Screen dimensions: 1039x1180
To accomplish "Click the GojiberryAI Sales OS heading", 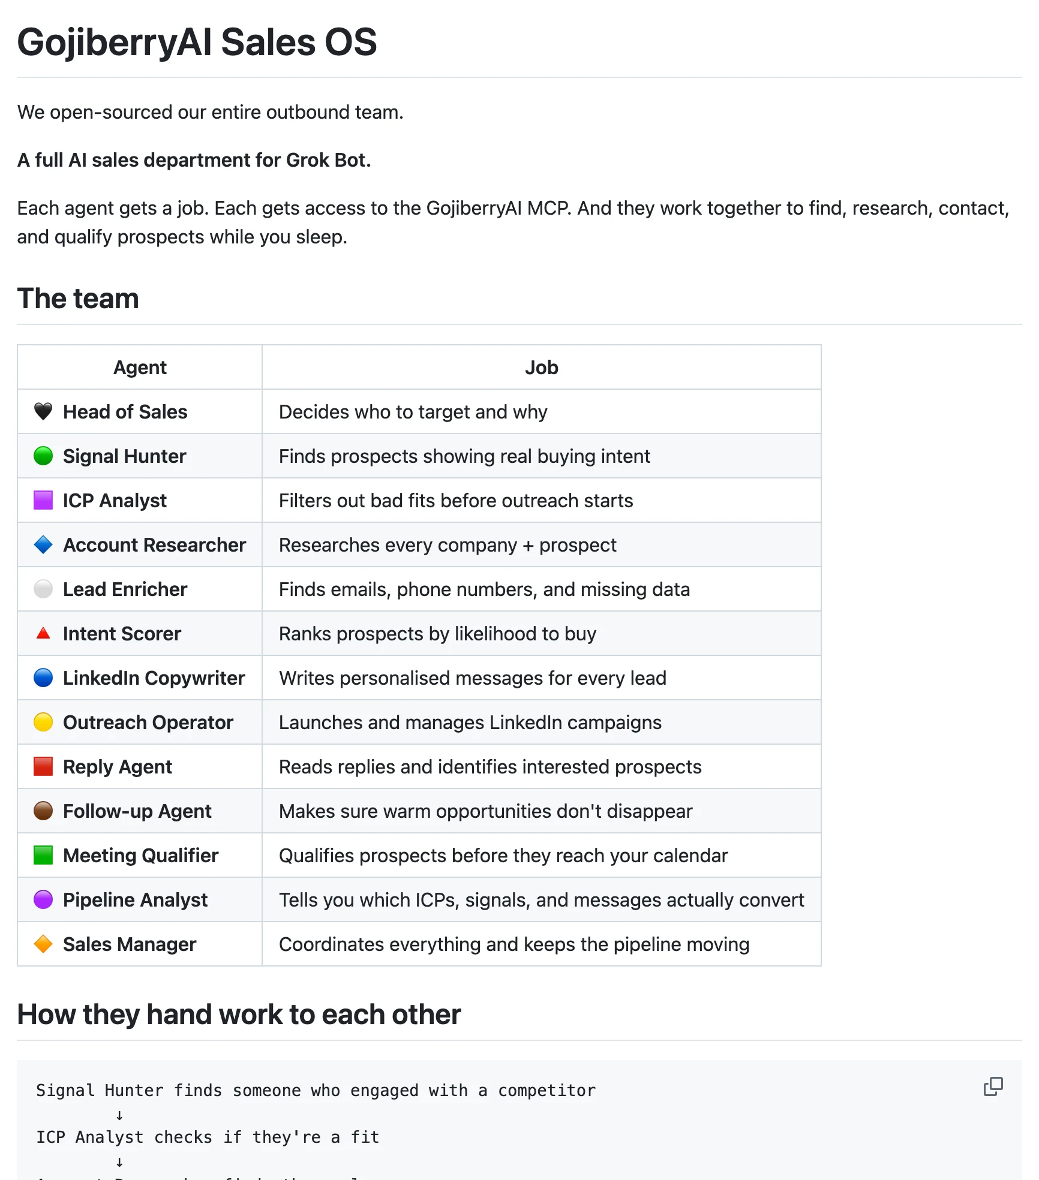I will tap(197, 42).
